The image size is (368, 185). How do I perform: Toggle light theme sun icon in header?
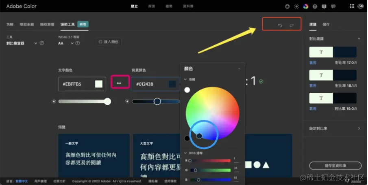pos(296,6)
